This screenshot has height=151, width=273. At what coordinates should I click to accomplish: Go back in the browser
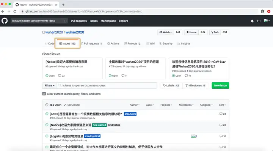click(3, 11)
